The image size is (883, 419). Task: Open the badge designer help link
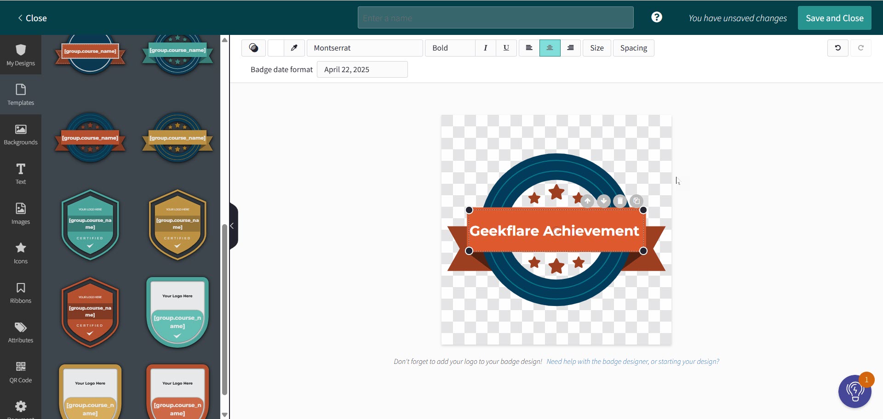(632, 362)
